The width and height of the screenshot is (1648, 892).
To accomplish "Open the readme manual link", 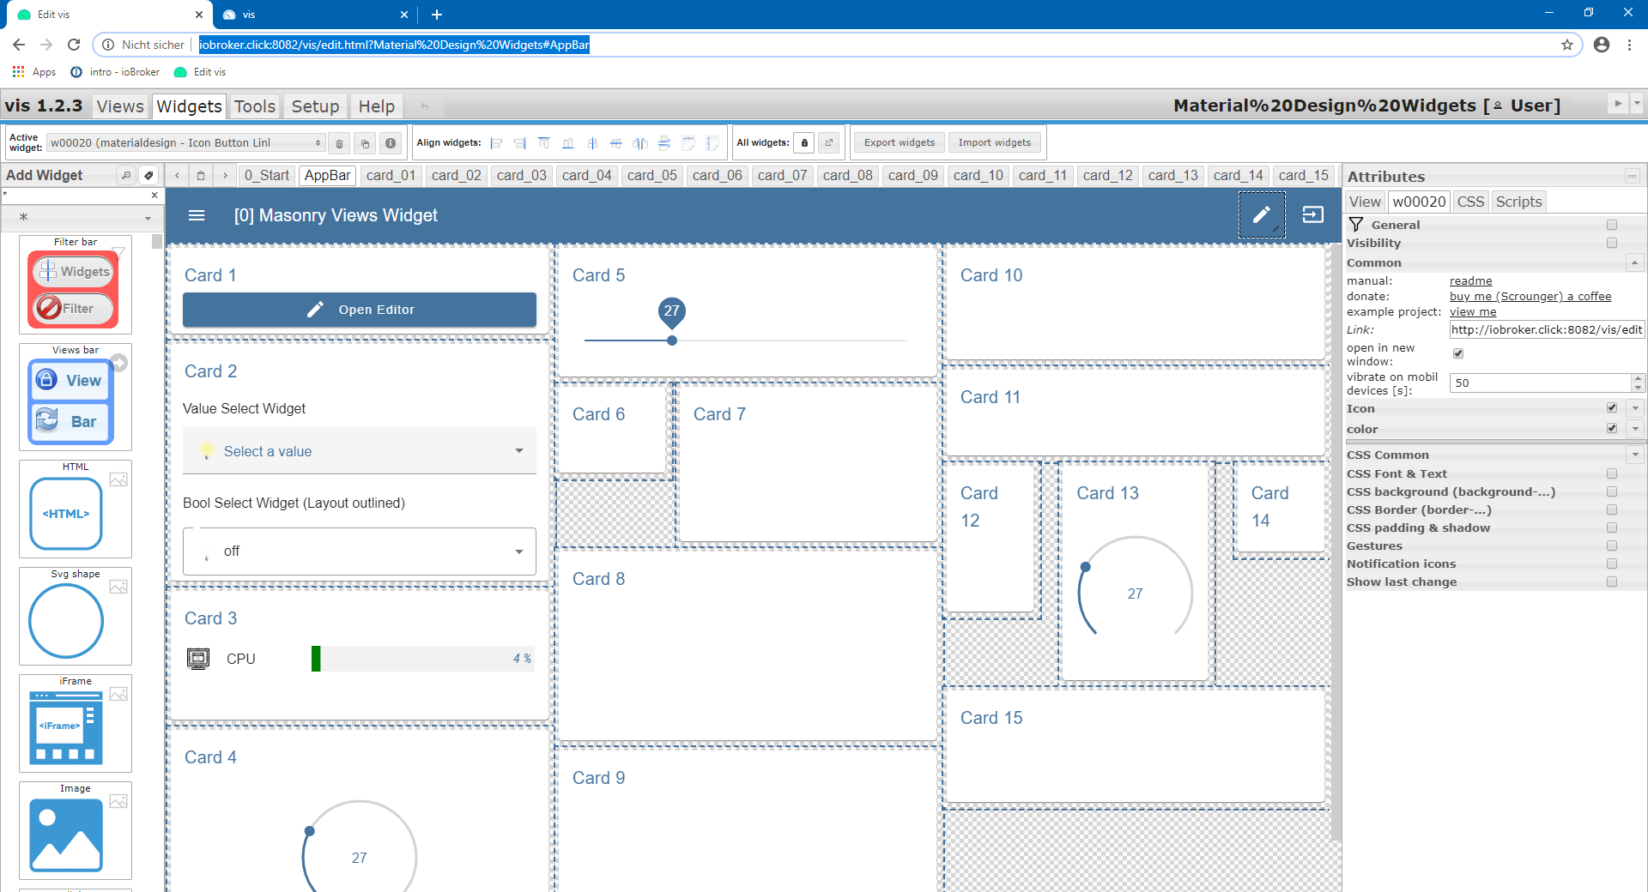I will click(x=1470, y=280).
